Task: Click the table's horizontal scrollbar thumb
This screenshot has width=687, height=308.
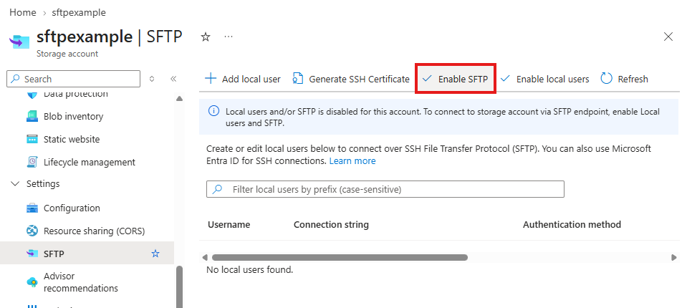Action: pos(340,258)
